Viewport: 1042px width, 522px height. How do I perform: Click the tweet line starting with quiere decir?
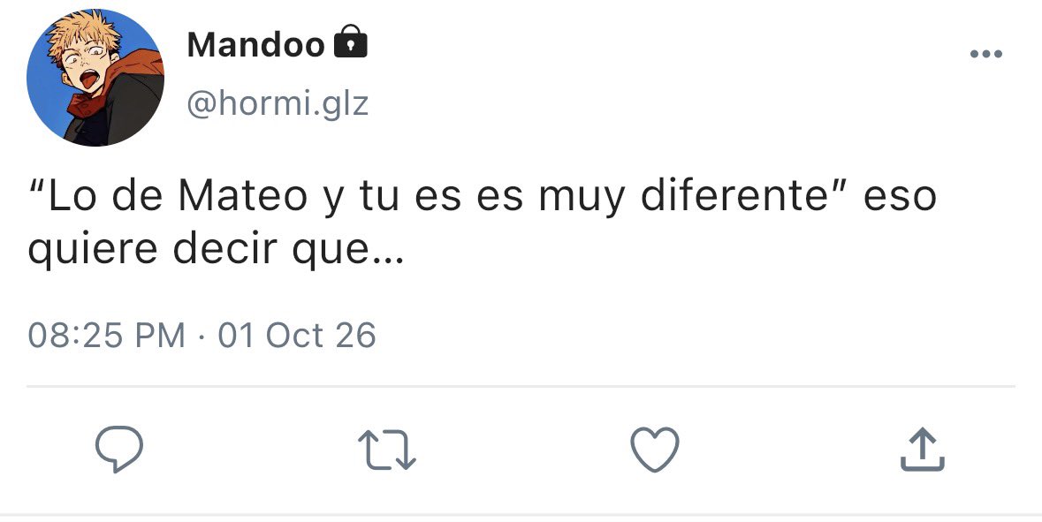click(x=216, y=250)
